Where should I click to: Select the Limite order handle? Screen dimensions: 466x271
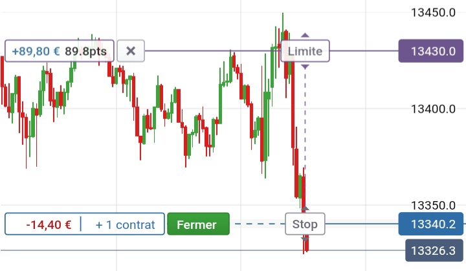click(305, 50)
